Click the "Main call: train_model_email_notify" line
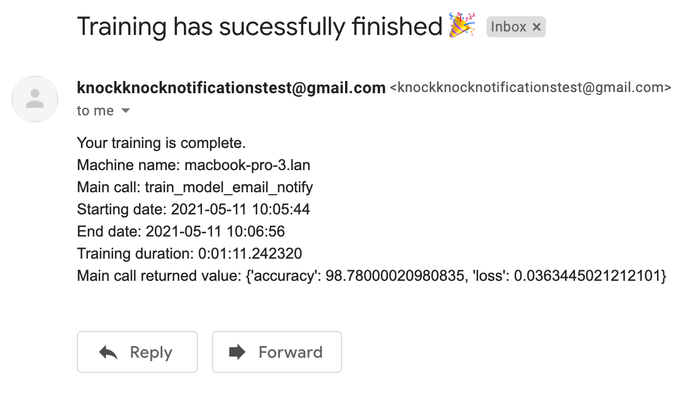689x402 pixels. (195, 188)
